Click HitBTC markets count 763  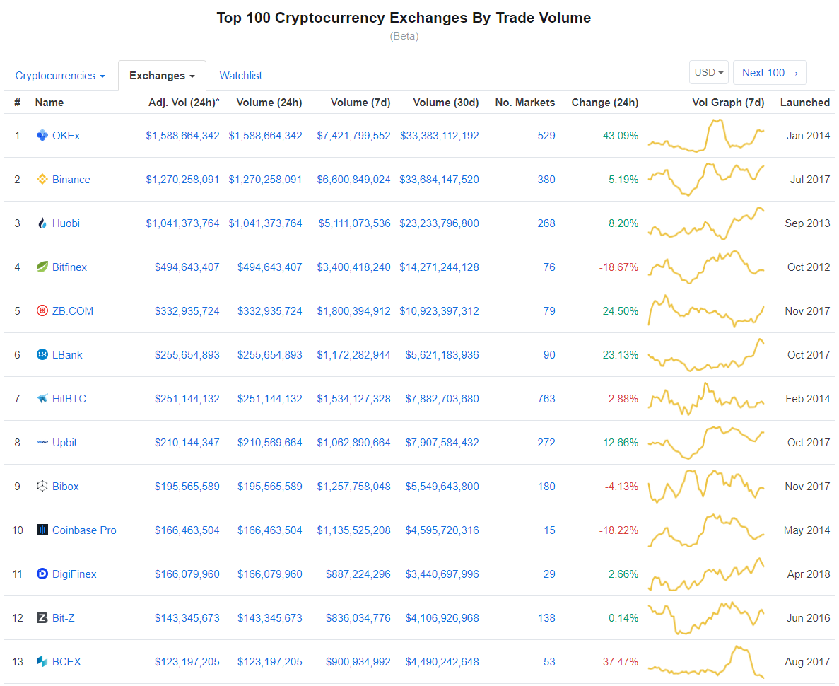[x=546, y=398]
